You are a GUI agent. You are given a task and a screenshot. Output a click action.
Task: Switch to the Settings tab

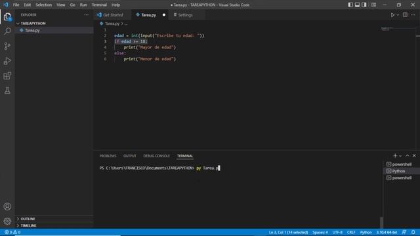click(185, 15)
